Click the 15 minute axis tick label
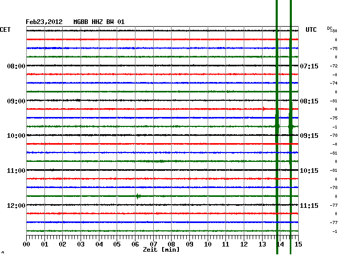This screenshot has width=340, height=258. [298, 244]
